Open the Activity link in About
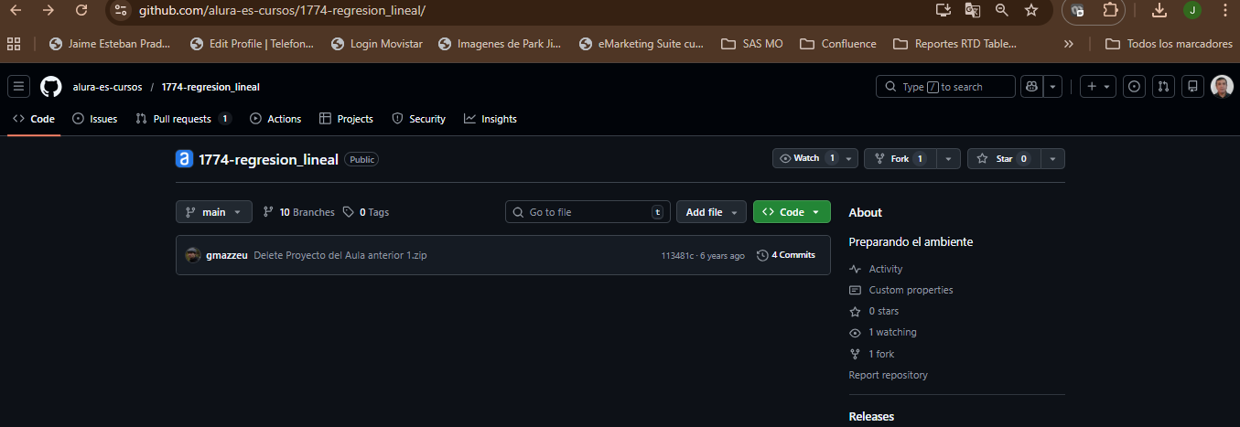Viewport: 1240px width, 427px height. click(876, 269)
